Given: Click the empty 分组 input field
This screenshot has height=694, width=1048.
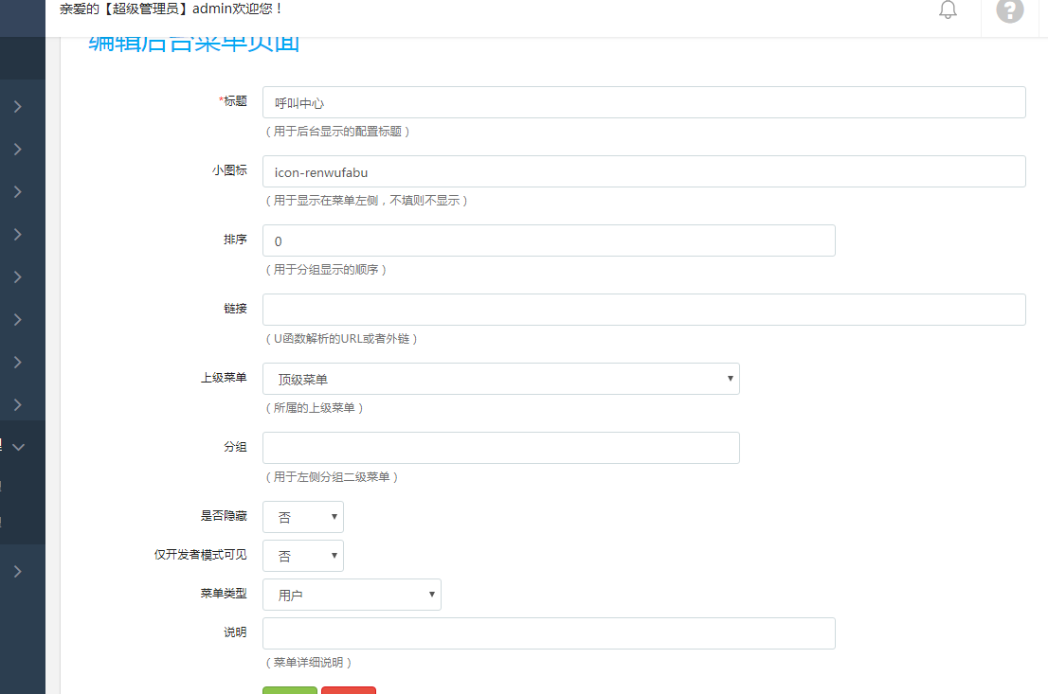Looking at the screenshot, I should [500, 448].
